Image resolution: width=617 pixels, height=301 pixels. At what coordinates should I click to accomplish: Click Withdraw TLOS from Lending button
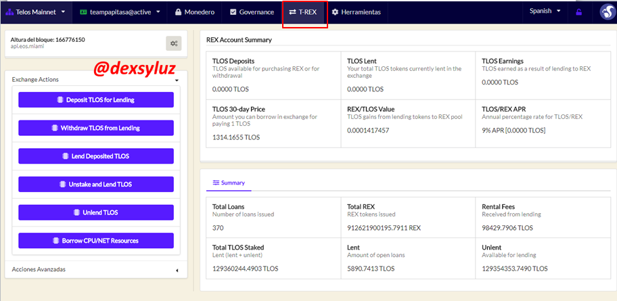pos(96,128)
